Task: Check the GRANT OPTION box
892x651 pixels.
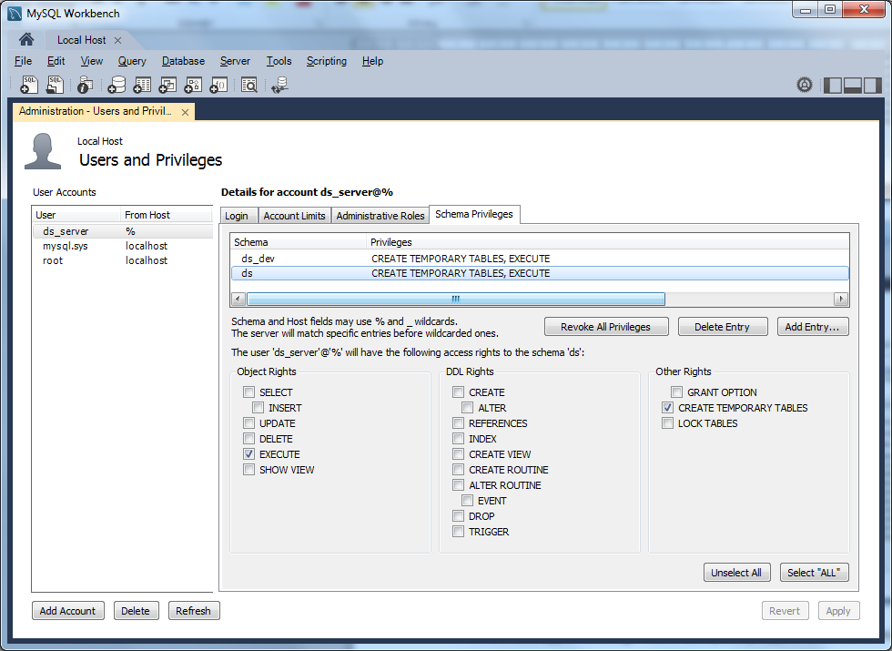Action: [676, 392]
